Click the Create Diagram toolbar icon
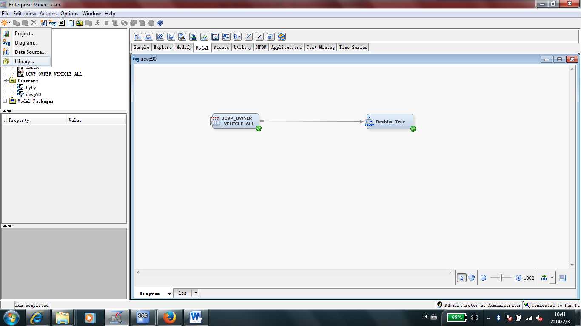581x326 pixels. [52, 23]
